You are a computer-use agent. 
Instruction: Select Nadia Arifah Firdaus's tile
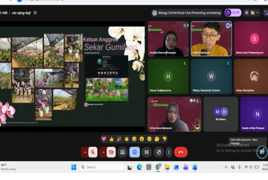(x=254, y=114)
